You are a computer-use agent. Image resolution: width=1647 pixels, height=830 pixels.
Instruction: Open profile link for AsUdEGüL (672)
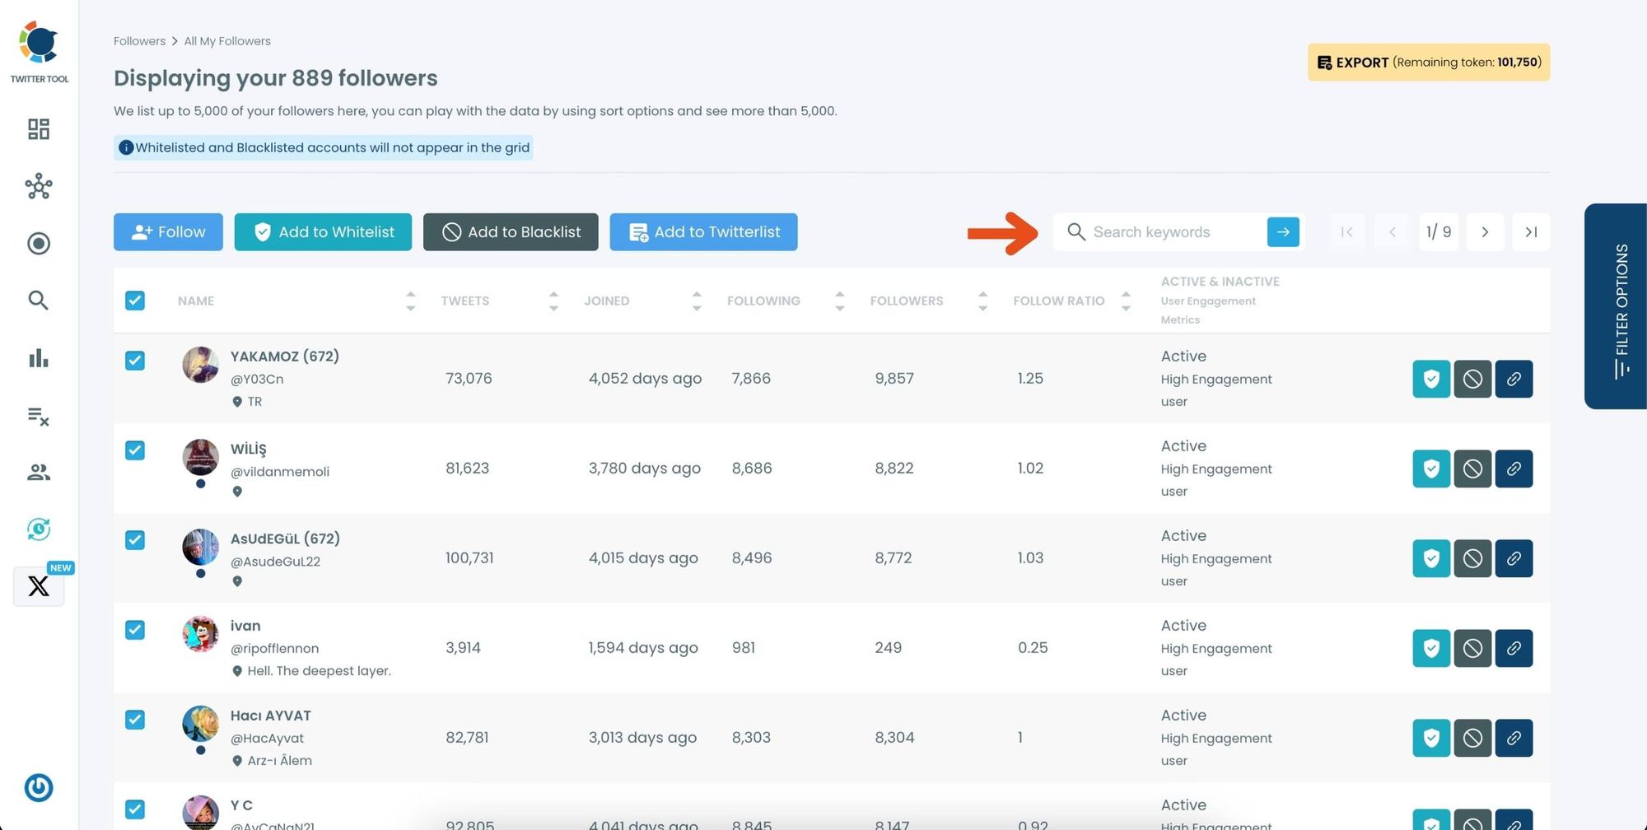(1514, 558)
